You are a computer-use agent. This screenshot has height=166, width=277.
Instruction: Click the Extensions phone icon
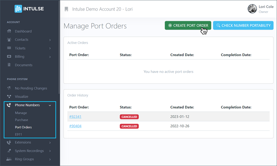[9, 142]
